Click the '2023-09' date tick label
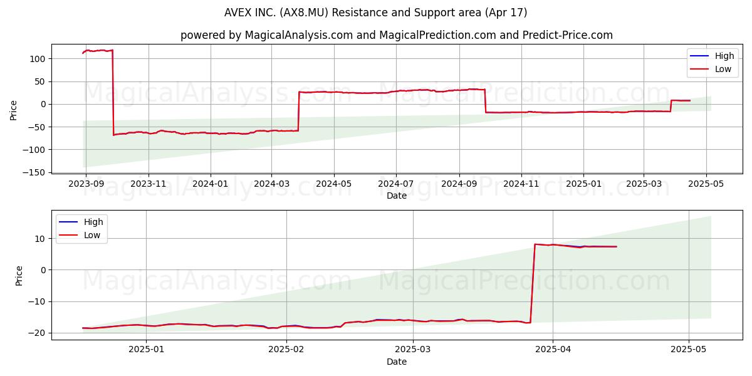The width and height of the screenshot is (752, 376). point(86,184)
